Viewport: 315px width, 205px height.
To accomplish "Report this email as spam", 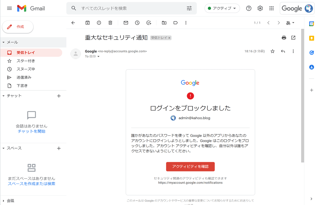I will [99, 23].
